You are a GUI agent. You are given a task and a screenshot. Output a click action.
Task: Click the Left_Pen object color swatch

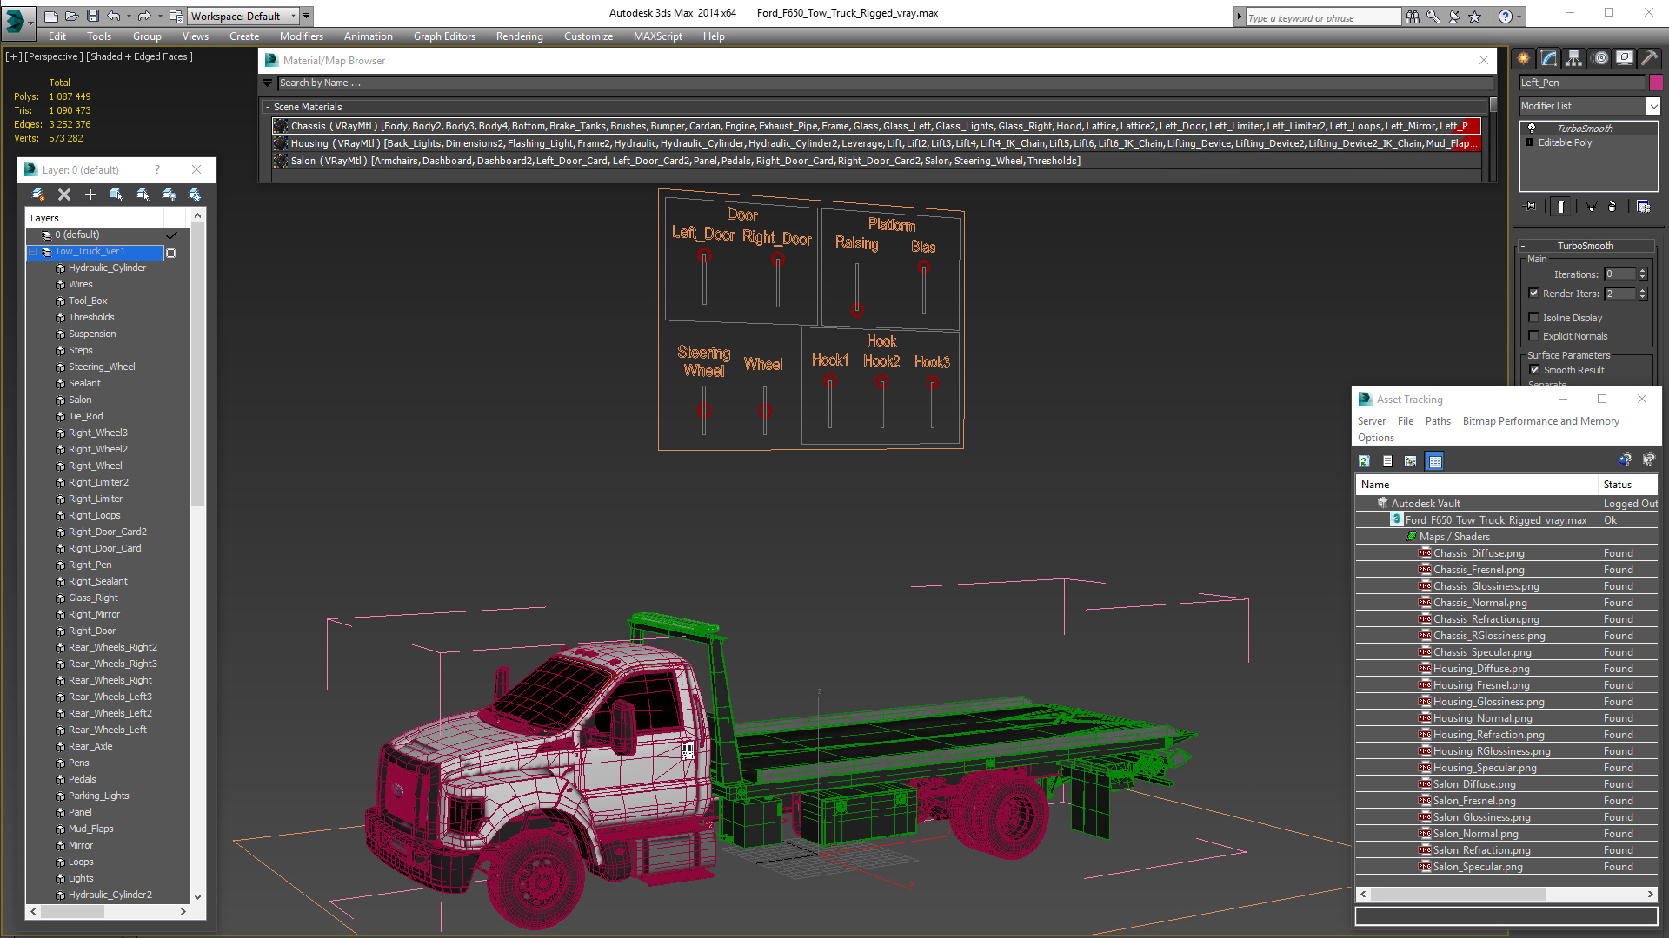click(1655, 83)
